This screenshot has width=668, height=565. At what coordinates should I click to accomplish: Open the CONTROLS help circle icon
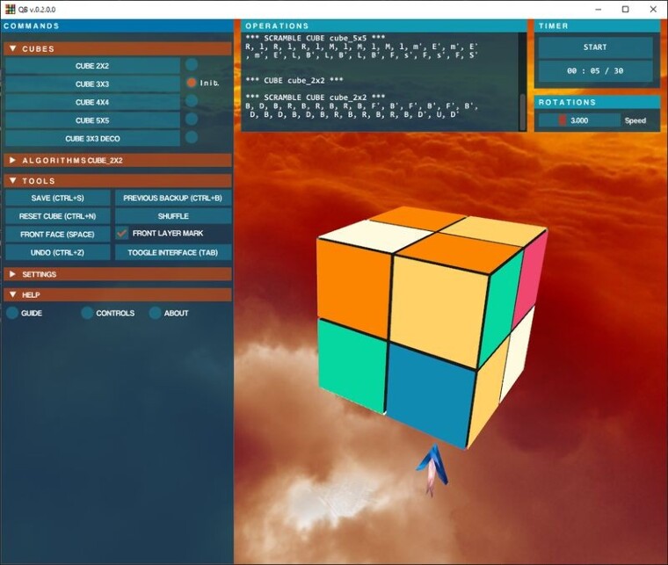[x=87, y=313]
